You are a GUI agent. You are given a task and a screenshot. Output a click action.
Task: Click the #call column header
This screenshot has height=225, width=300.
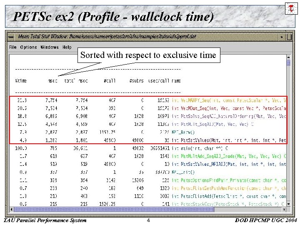tap(110, 81)
